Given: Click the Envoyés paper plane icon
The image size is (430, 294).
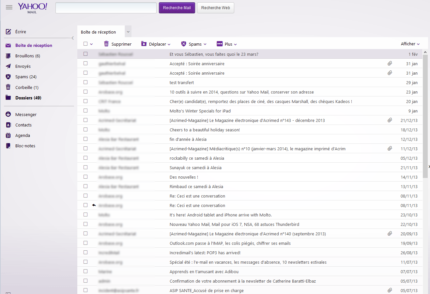Looking at the screenshot, I should tap(8, 66).
